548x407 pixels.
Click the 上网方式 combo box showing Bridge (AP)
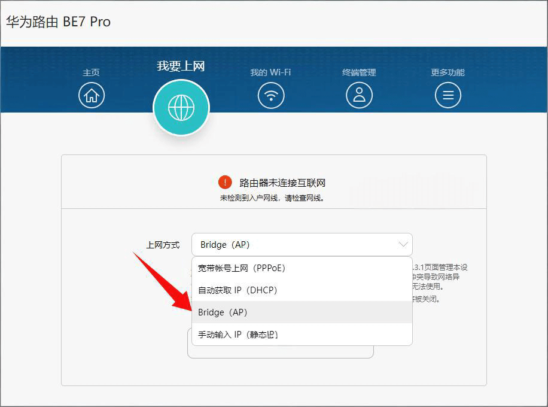(302, 244)
